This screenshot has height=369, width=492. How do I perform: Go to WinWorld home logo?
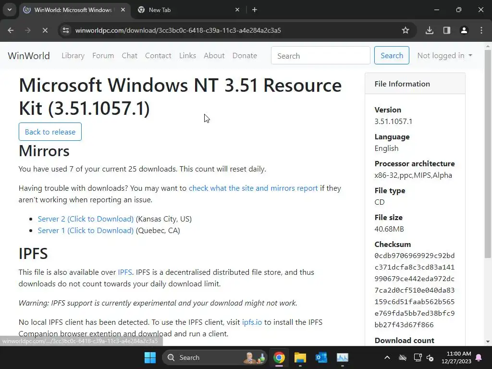29,56
